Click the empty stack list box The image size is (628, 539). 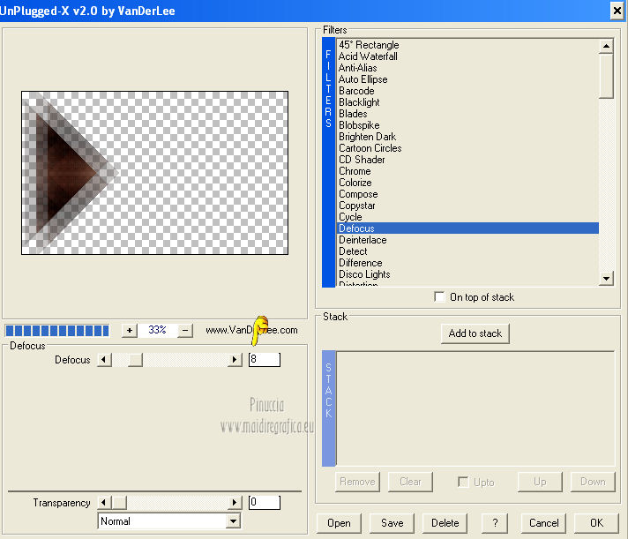point(475,408)
